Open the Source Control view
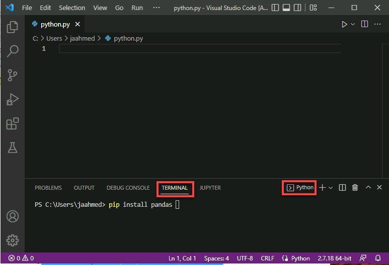Image resolution: width=389 pixels, height=265 pixels. [13, 75]
